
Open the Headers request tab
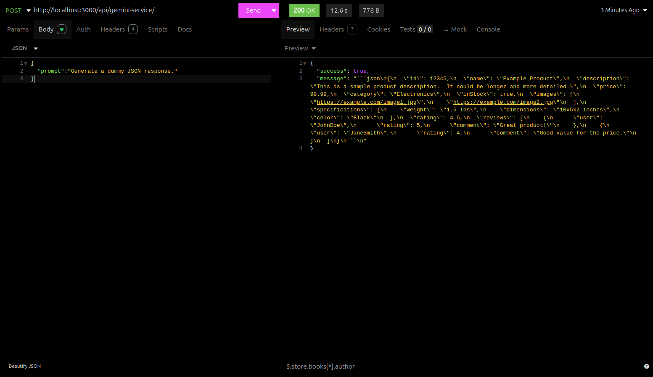click(x=113, y=29)
